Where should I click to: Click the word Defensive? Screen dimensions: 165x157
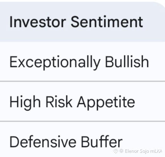[43, 141]
